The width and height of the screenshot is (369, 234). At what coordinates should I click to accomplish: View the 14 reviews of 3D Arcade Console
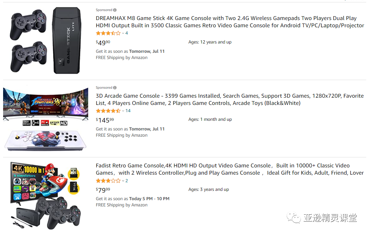128,111
